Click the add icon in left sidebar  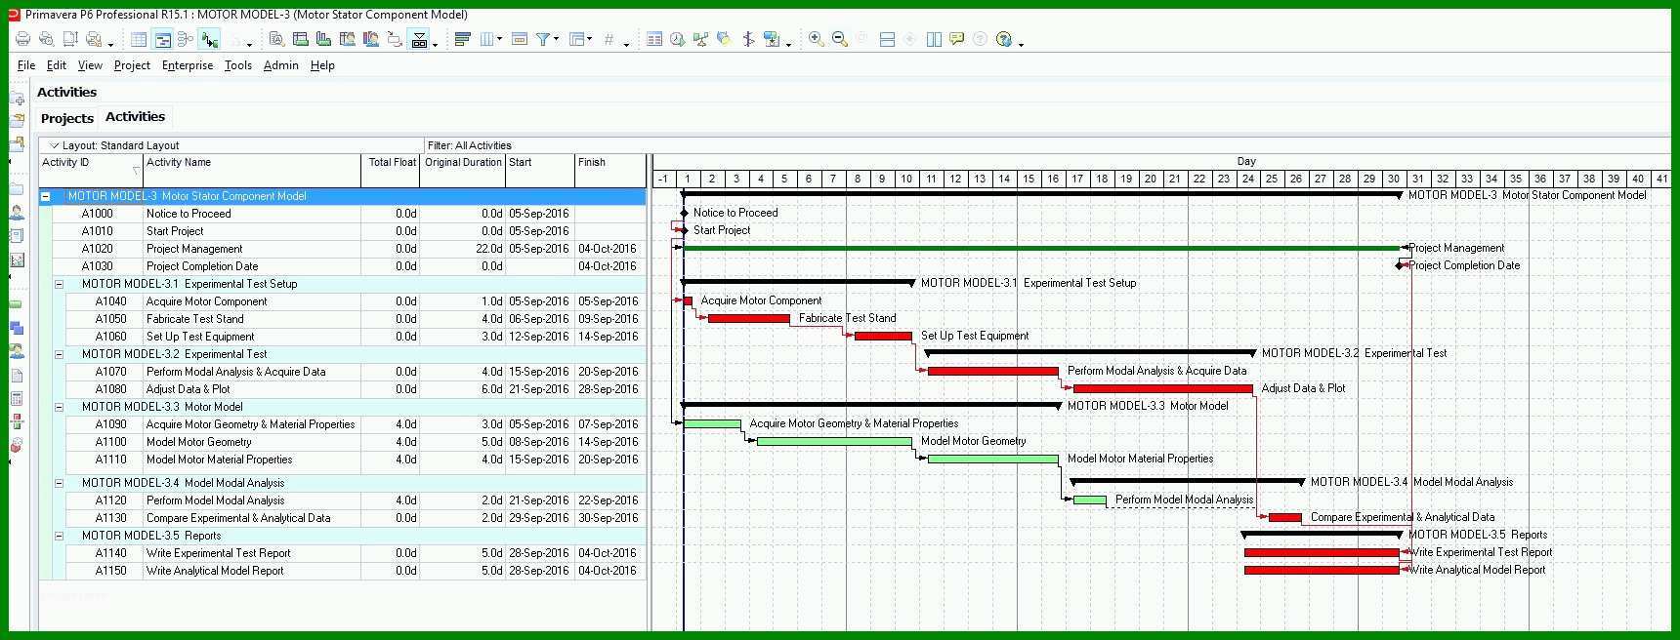tap(17, 99)
